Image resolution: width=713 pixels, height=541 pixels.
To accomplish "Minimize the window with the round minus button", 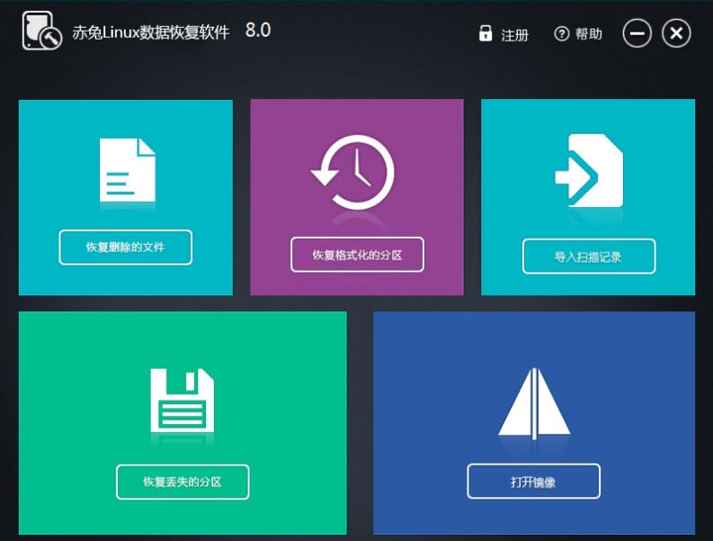I will click(637, 33).
